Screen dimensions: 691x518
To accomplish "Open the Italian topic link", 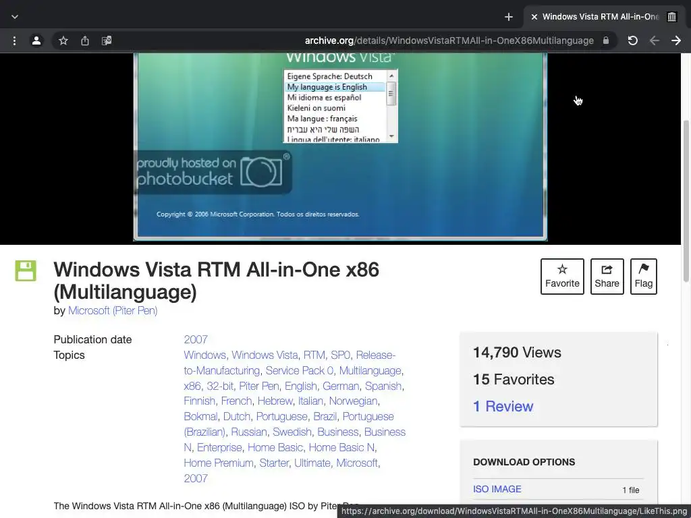I will click(310, 401).
